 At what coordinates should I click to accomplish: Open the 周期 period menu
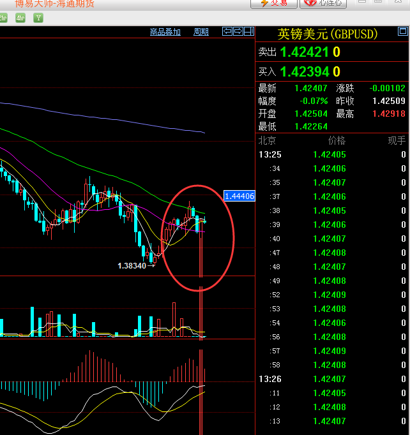click(x=201, y=32)
